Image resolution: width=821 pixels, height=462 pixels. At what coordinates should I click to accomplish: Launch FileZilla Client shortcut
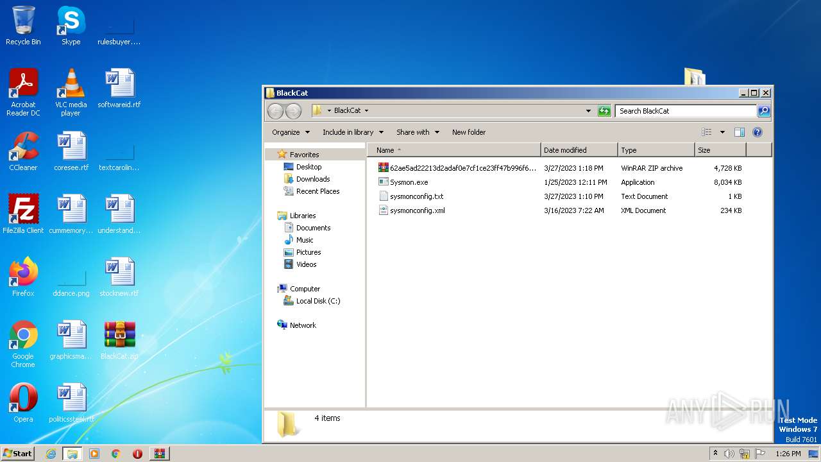point(23,214)
